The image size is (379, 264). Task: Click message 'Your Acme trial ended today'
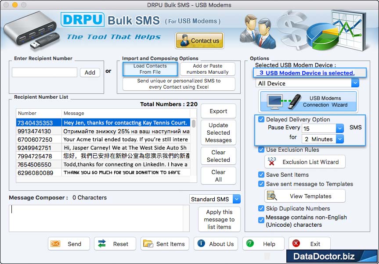coord(126,139)
